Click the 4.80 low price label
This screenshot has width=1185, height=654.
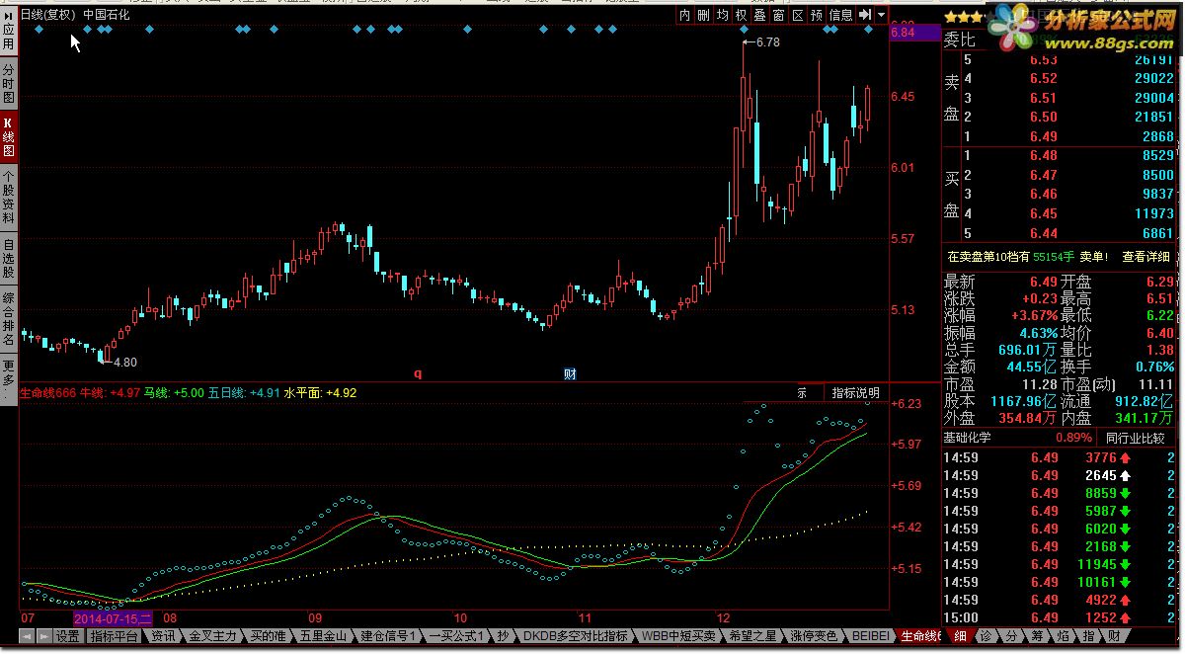point(124,363)
